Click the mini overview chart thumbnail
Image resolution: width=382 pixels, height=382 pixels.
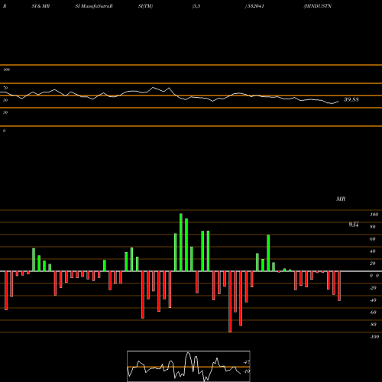pyautogui.click(x=189, y=366)
